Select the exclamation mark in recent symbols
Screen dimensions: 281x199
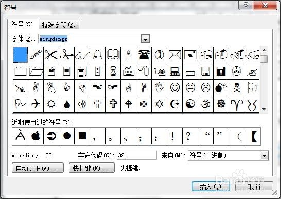click(174, 136)
